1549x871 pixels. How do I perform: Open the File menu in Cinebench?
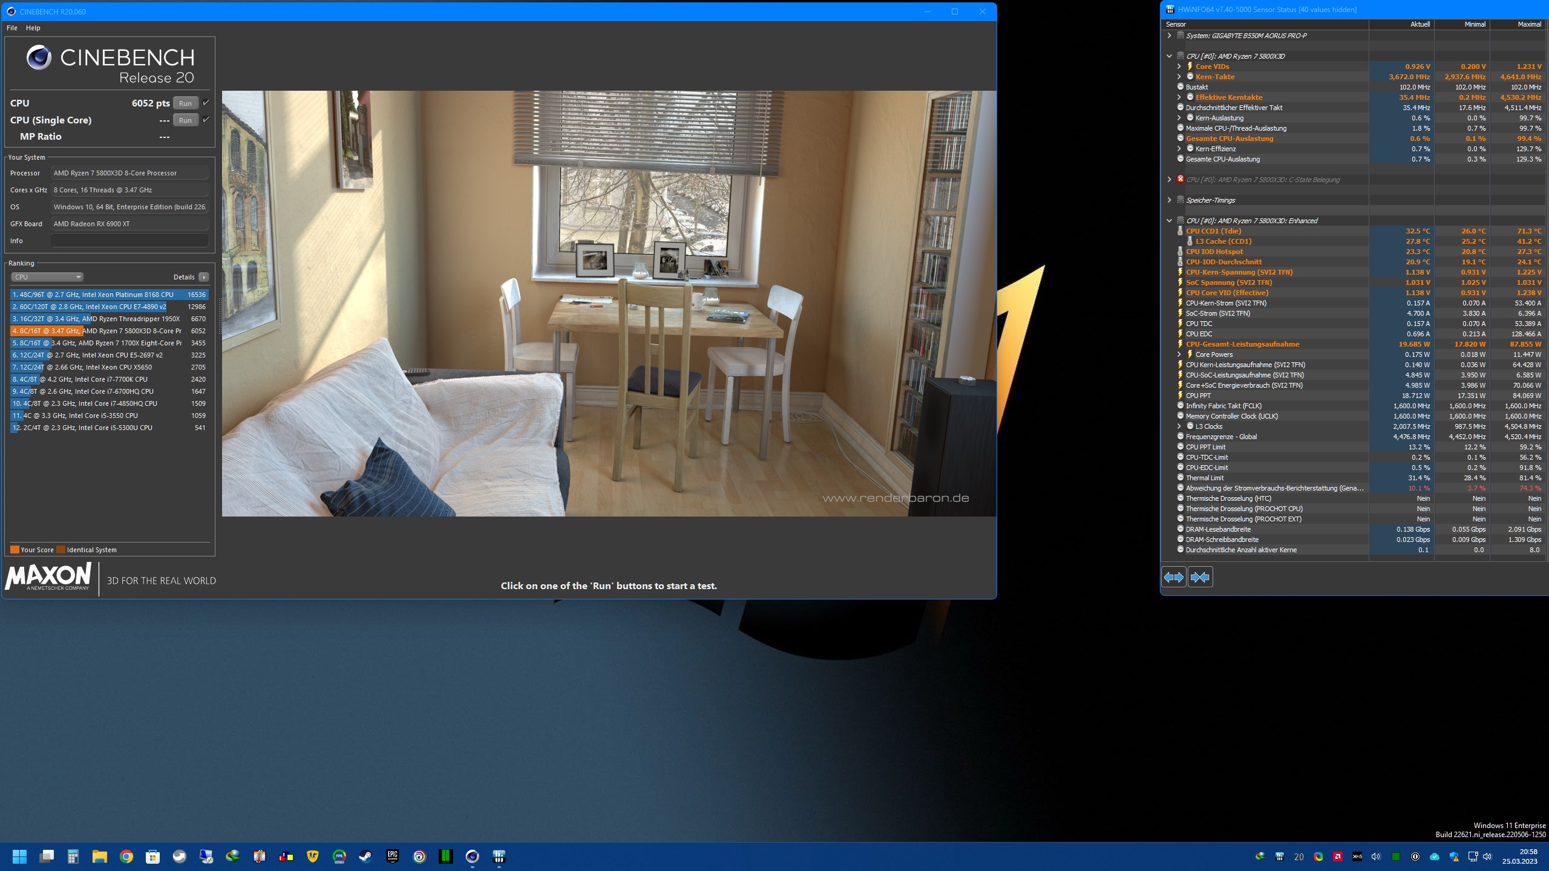[x=11, y=28]
